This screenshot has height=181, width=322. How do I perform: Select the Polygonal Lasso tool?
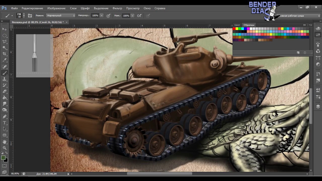click(5, 41)
